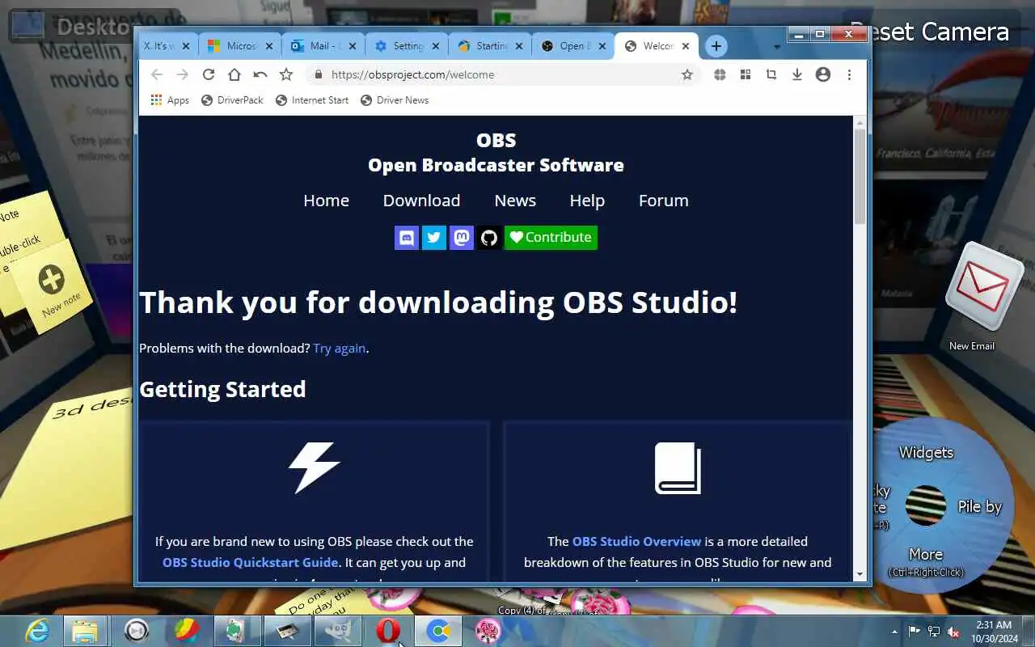Screen dimensions: 1035x647
Task: Bookmark this page using address bar star
Action: tap(687, 74)
